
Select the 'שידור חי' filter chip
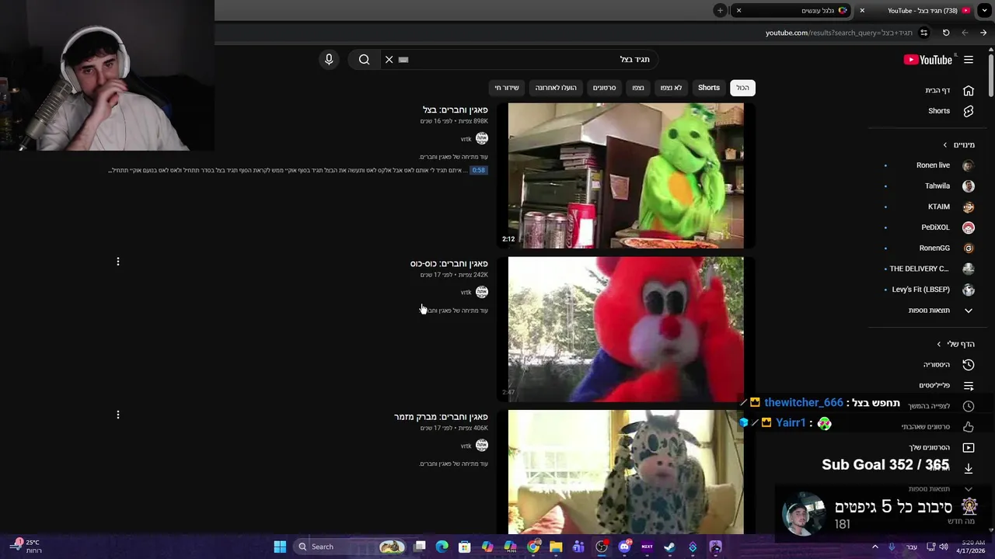pos(507,88)
